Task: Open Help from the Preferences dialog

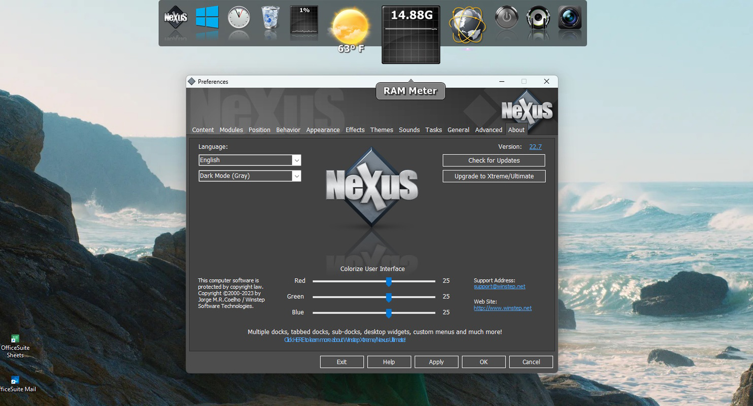Action: coord(389,362)
